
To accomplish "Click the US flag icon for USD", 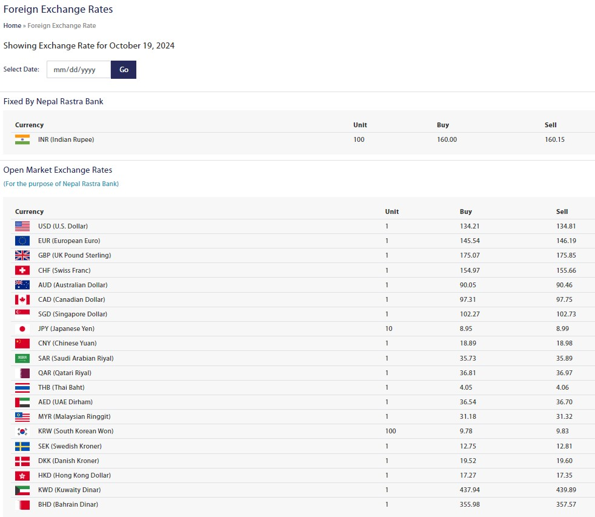I will tap(22, 226).
